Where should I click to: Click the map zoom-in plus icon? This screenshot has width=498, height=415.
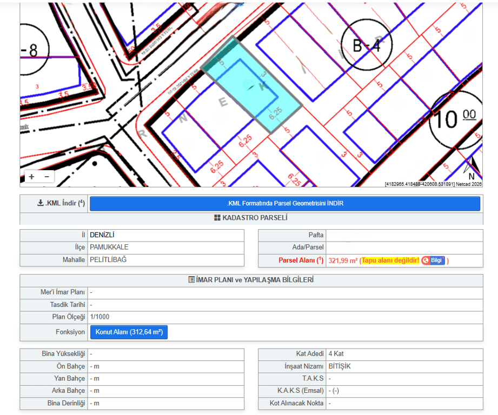click(x=31, y=176)
